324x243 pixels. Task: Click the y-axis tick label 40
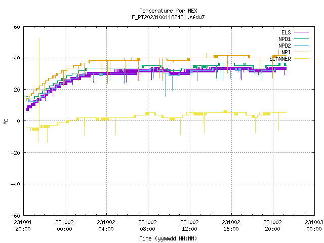(x=17, y=58)
